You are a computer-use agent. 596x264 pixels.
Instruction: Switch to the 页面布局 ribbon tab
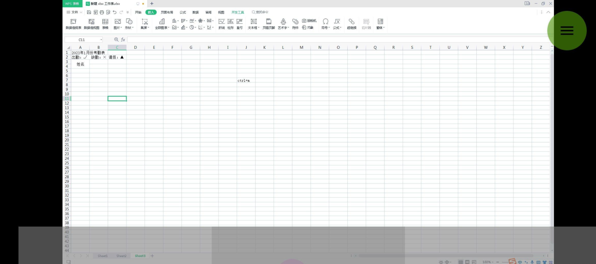click(x=167, y=12)
